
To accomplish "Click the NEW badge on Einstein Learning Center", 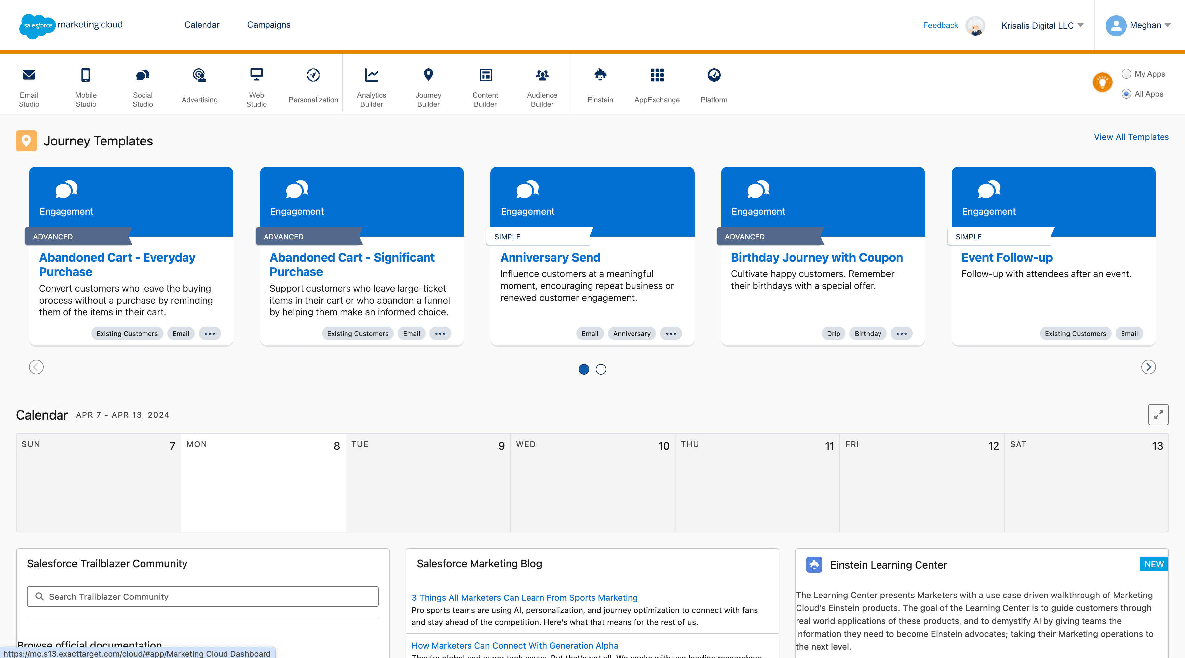I will [1154, 564].
